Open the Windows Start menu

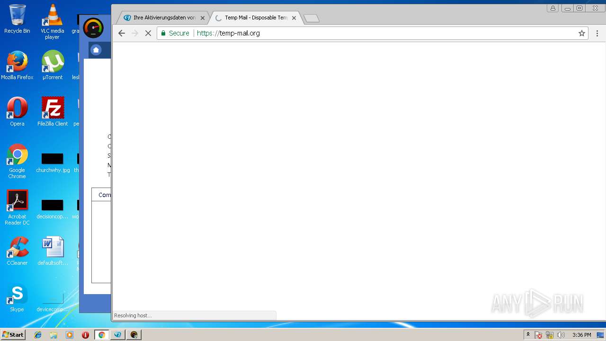13,335
